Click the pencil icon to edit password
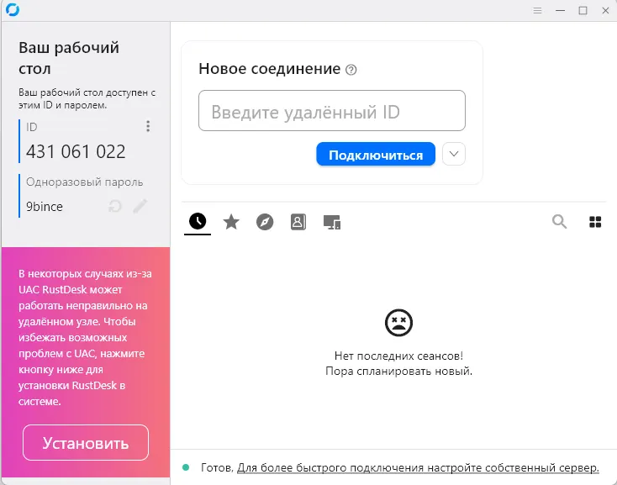617x485 pixels. pos(140,206)
